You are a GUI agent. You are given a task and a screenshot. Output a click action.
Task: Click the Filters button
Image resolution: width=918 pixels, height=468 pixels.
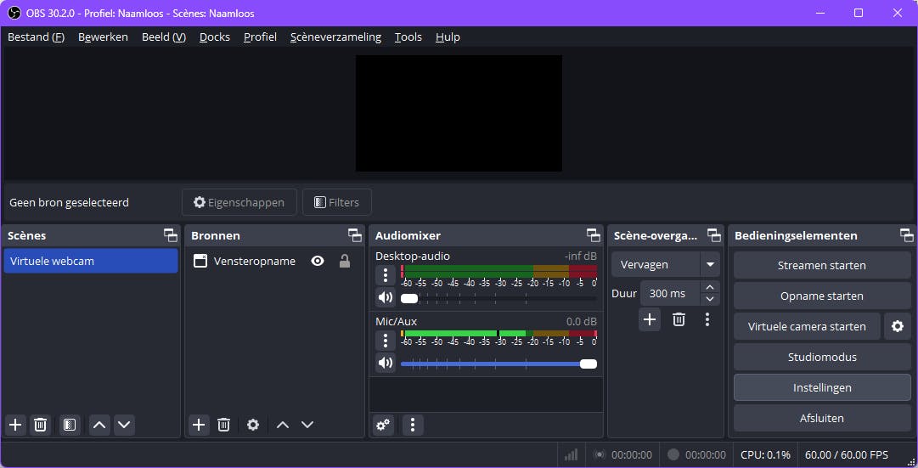click(x=336, y=203)
